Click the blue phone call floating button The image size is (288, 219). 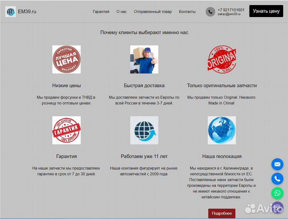(277, 178)
